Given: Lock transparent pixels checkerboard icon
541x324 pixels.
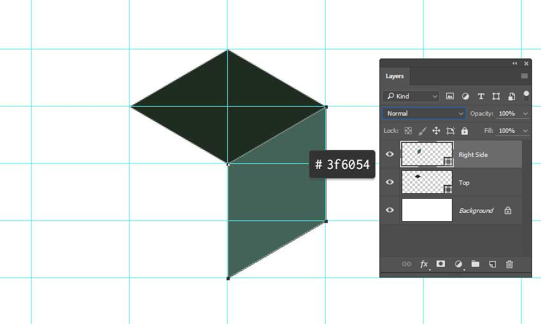Looking at the screenshot, I should point(408,131).
